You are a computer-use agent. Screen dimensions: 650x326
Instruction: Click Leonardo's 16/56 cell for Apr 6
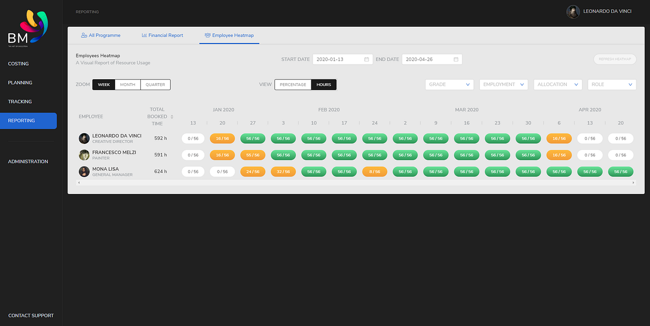[x=559, y=139]
